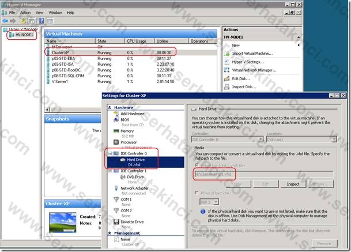Click the vhd file path field
The height and width of the screenshot is (252, 351).
[x=263, y=174]
